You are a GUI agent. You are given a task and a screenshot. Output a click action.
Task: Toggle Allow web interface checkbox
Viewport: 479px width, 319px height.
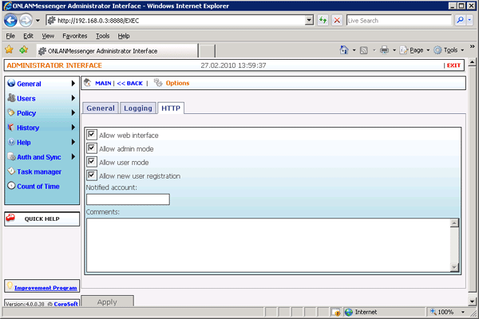pyautogui.click(x=91, y=134)
